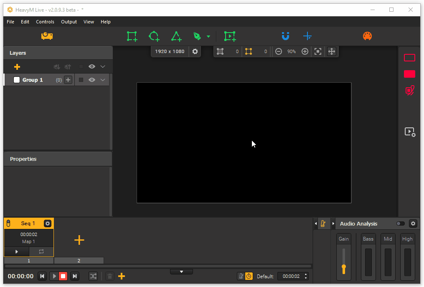Click the shuffle sequences icon

coord(93,276)
